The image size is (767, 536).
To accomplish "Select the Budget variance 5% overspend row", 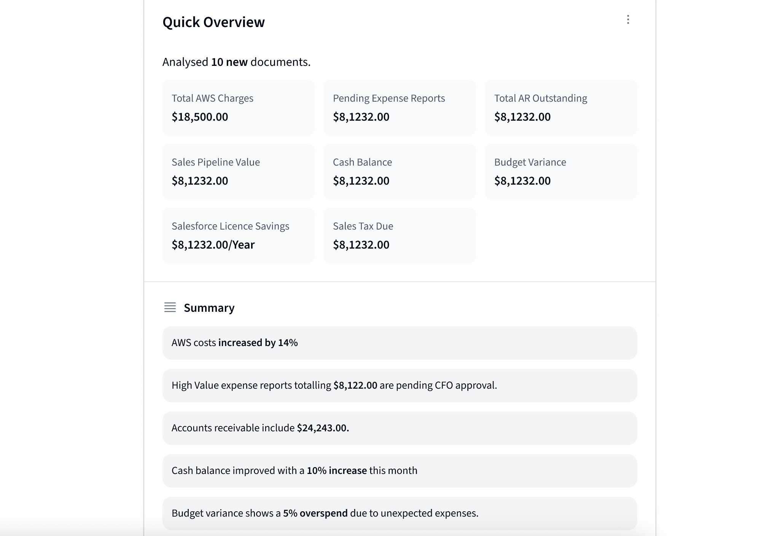I will coord(400,514).
